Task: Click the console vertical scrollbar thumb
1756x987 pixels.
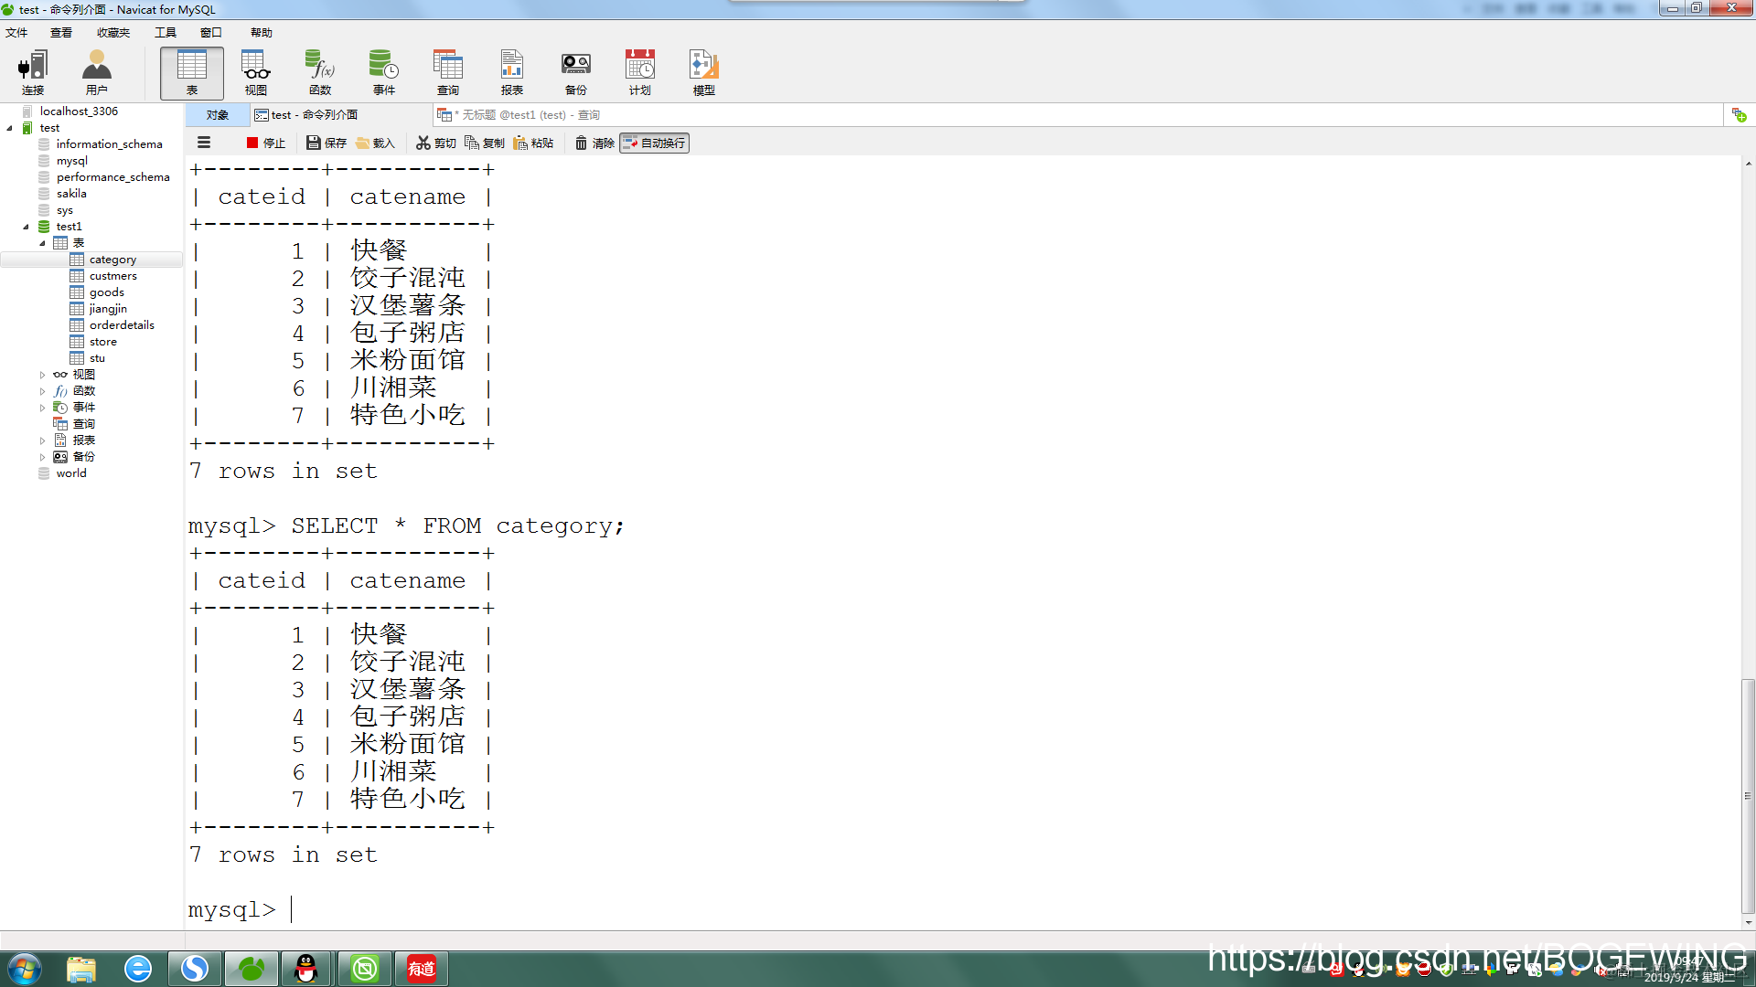Action: click(1748, 795)
